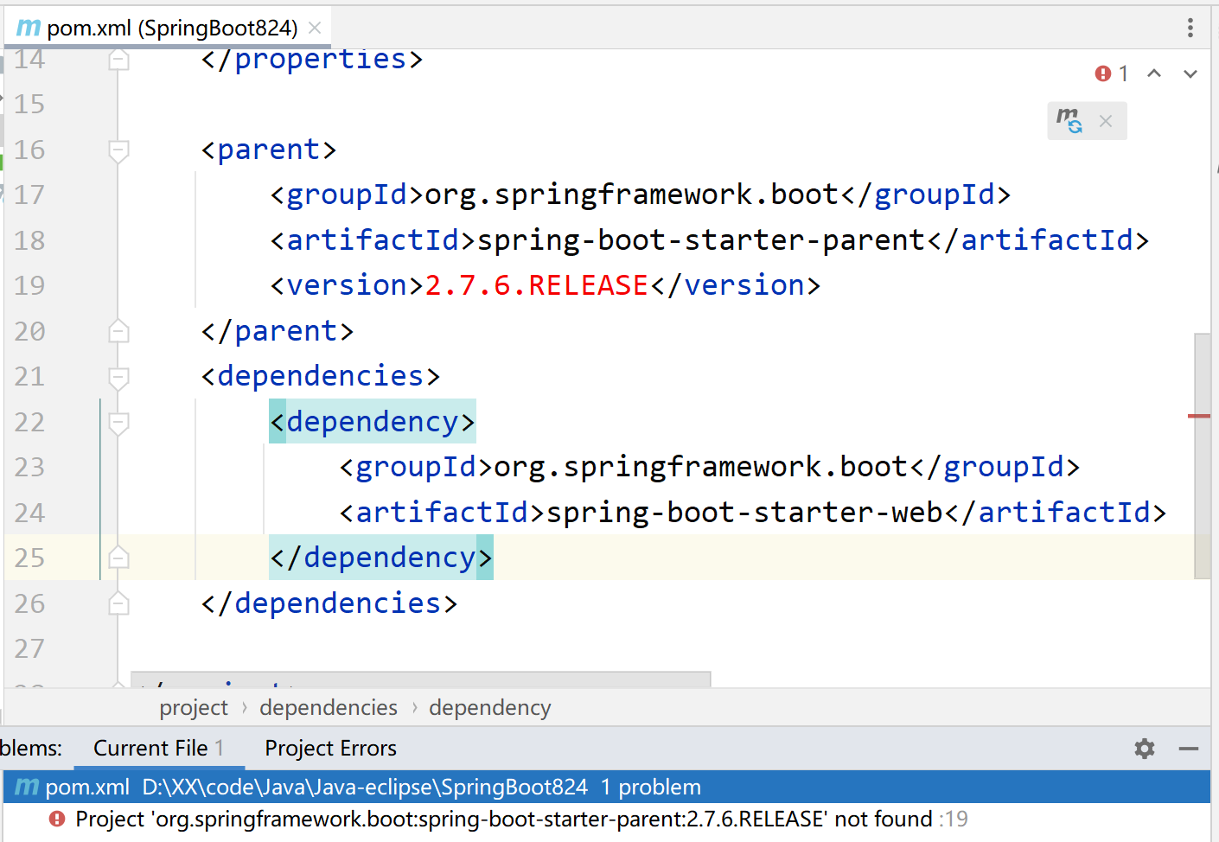Click the red error stripe mark in scrollbar

click(x=1199, y=417)
